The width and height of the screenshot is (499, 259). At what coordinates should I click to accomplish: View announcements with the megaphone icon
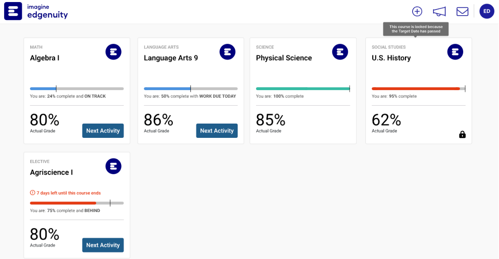439,11
